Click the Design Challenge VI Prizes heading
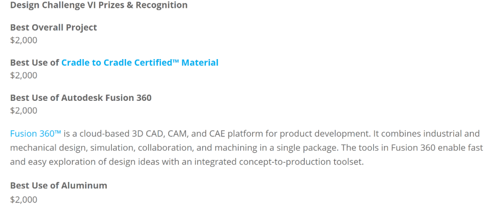495x209 pixels. click(x=99, y=5)
